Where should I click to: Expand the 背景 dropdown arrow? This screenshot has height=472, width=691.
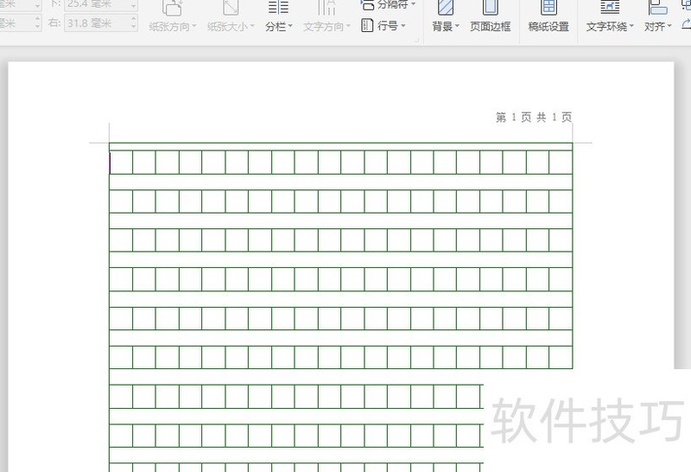tap(458, 27)
